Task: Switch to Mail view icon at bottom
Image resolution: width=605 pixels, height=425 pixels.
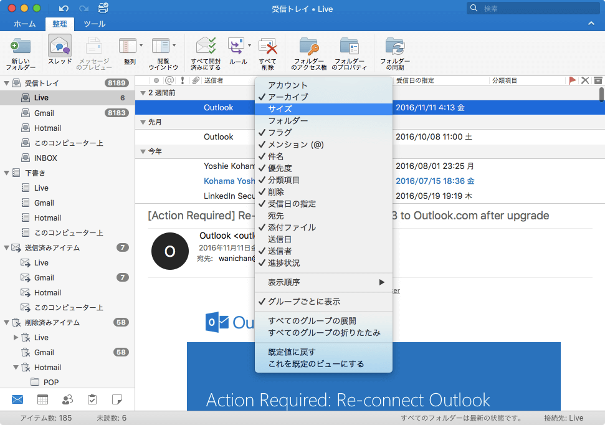Action: 17,399
